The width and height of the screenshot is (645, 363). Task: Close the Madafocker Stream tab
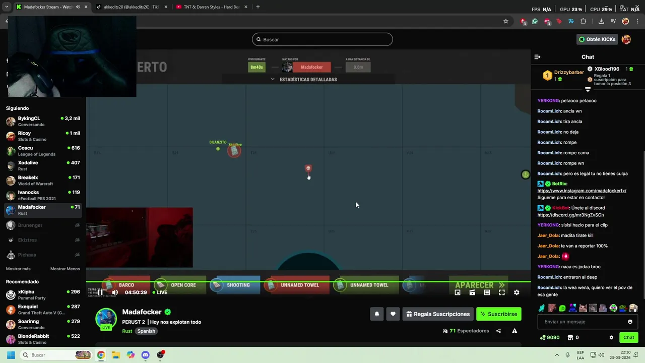(x=86, y=7)
